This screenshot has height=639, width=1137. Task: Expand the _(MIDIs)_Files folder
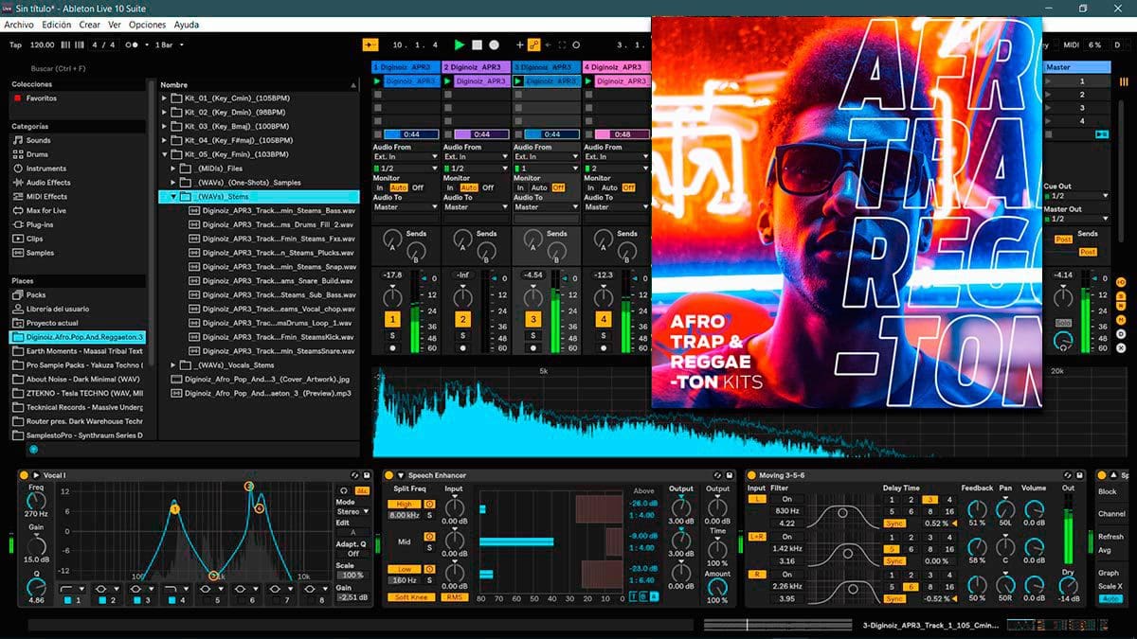coord(174,169)
